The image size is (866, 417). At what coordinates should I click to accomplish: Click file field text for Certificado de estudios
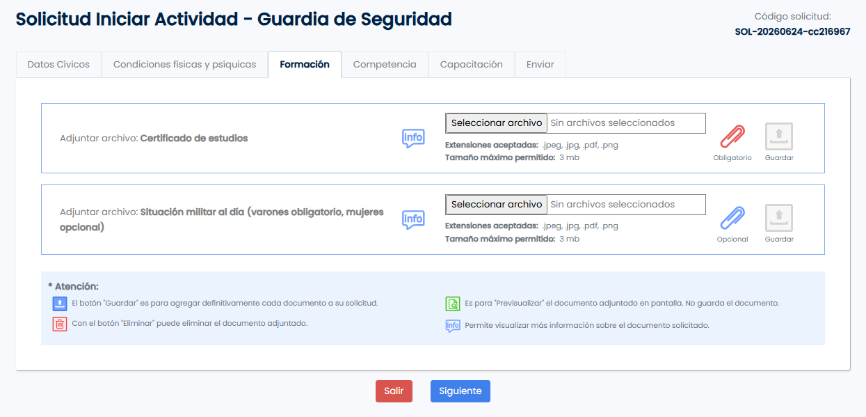point(613,123)
